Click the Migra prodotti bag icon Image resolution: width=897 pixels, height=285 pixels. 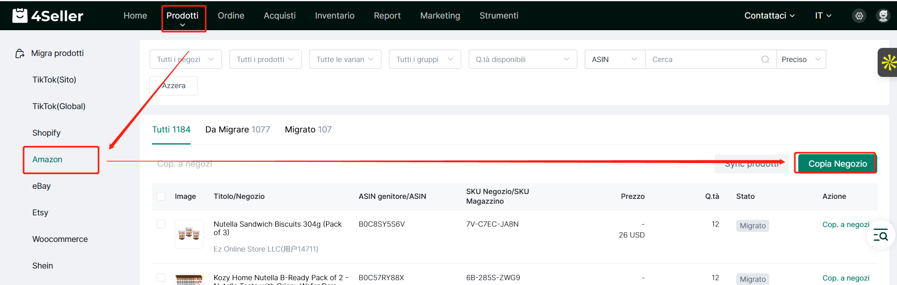coord(20,54)
